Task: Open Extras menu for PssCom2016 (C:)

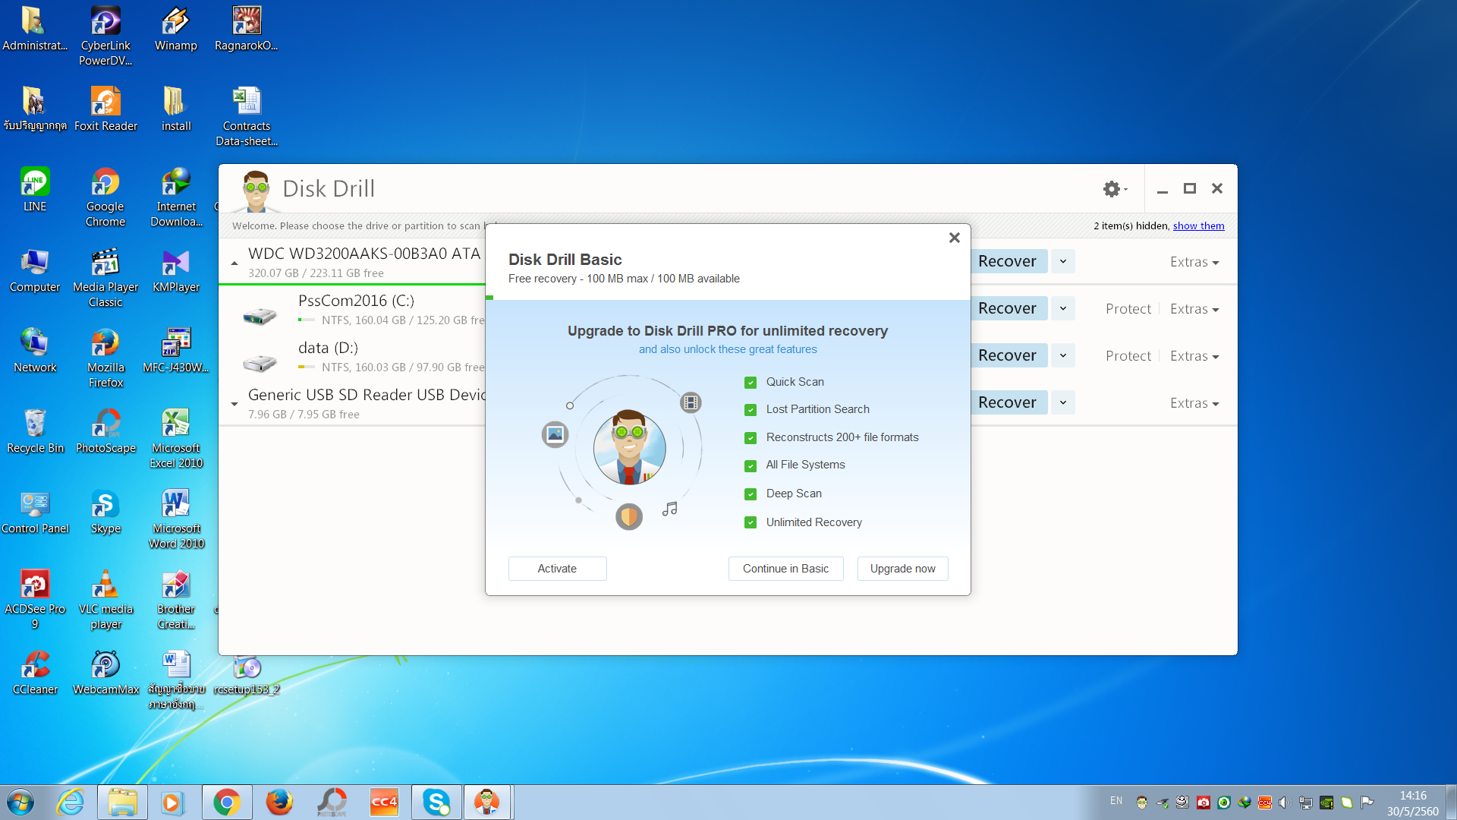Action: [x=1194, y=309]
